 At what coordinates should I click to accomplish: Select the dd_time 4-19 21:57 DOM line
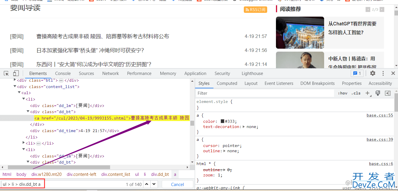tap(74, 131)
